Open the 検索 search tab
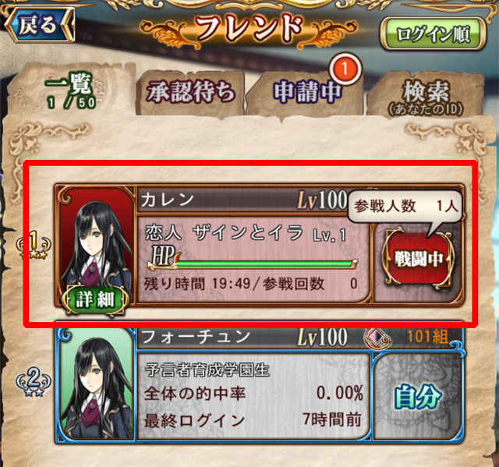This screenshot has width=499, height=467. (426, 95)
